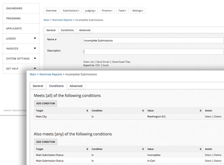Add condition under Meets all section
The image size is (224, 165).
tap(46, 103)
